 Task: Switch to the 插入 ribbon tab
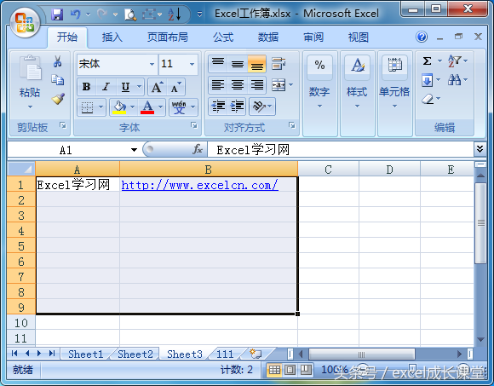[112, 37]
